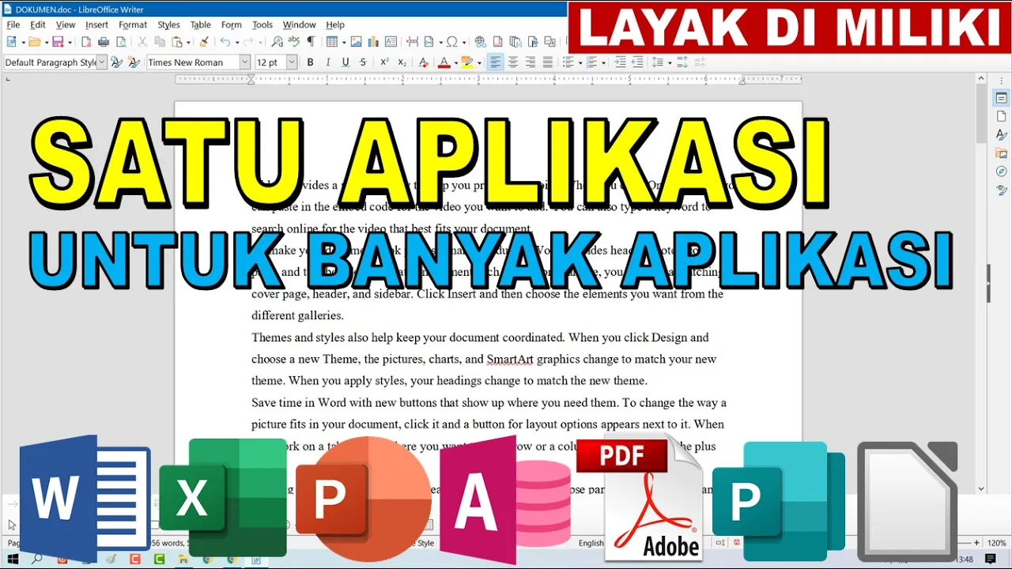Click the Insert Special Character omega icon

[451, 42]
